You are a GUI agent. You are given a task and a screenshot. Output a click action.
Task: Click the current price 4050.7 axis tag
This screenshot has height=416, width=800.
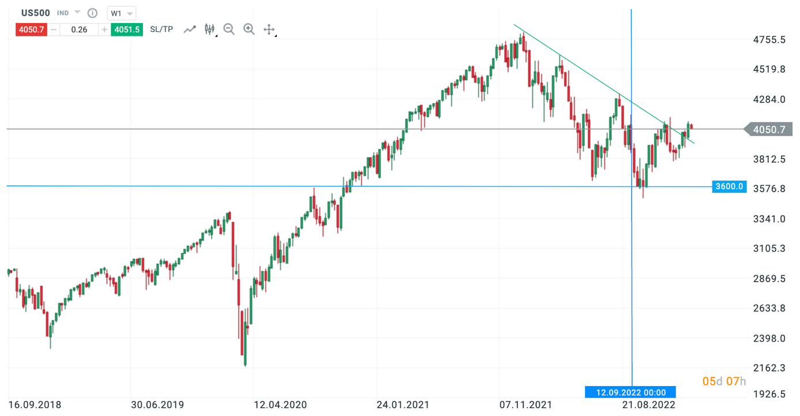769,130
